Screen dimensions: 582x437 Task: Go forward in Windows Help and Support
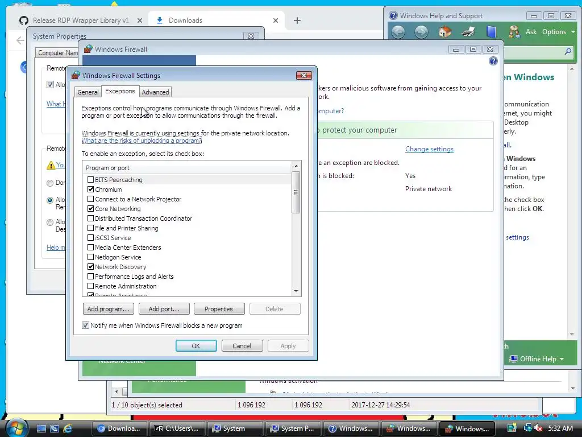pyautogui.click(x=421, y=32)
